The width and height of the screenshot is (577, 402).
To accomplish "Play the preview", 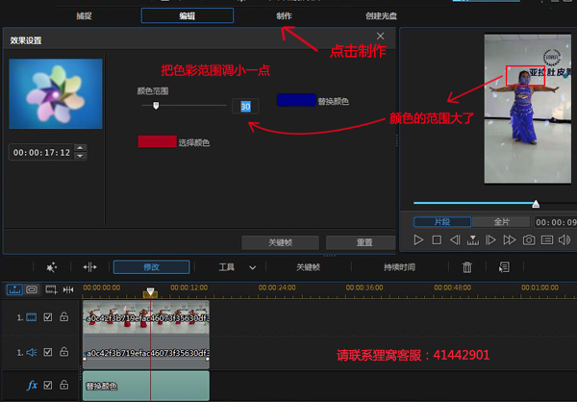I will 418,240.
